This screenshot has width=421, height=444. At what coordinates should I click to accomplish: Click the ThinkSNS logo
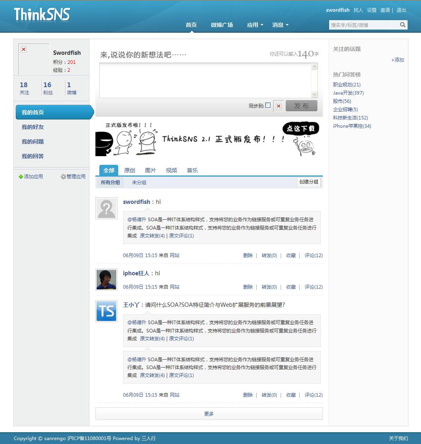click(x=42, y=14)
